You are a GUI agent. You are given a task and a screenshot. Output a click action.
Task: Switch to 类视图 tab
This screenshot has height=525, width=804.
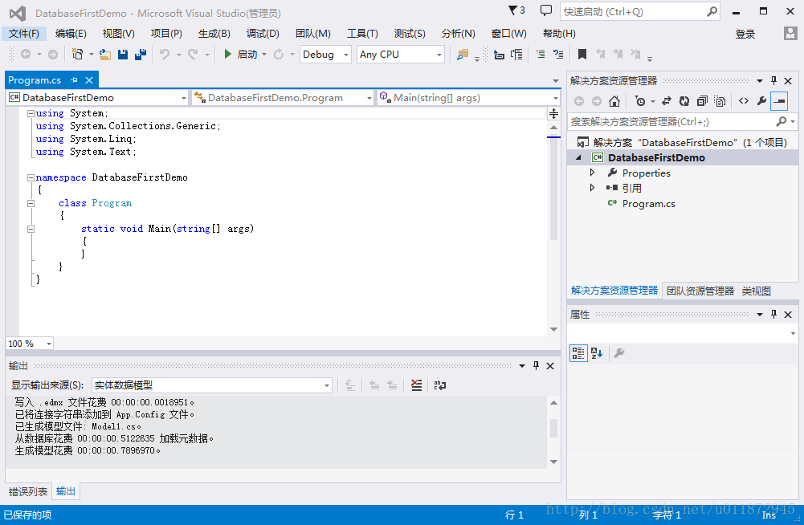[x=756, y=291]
